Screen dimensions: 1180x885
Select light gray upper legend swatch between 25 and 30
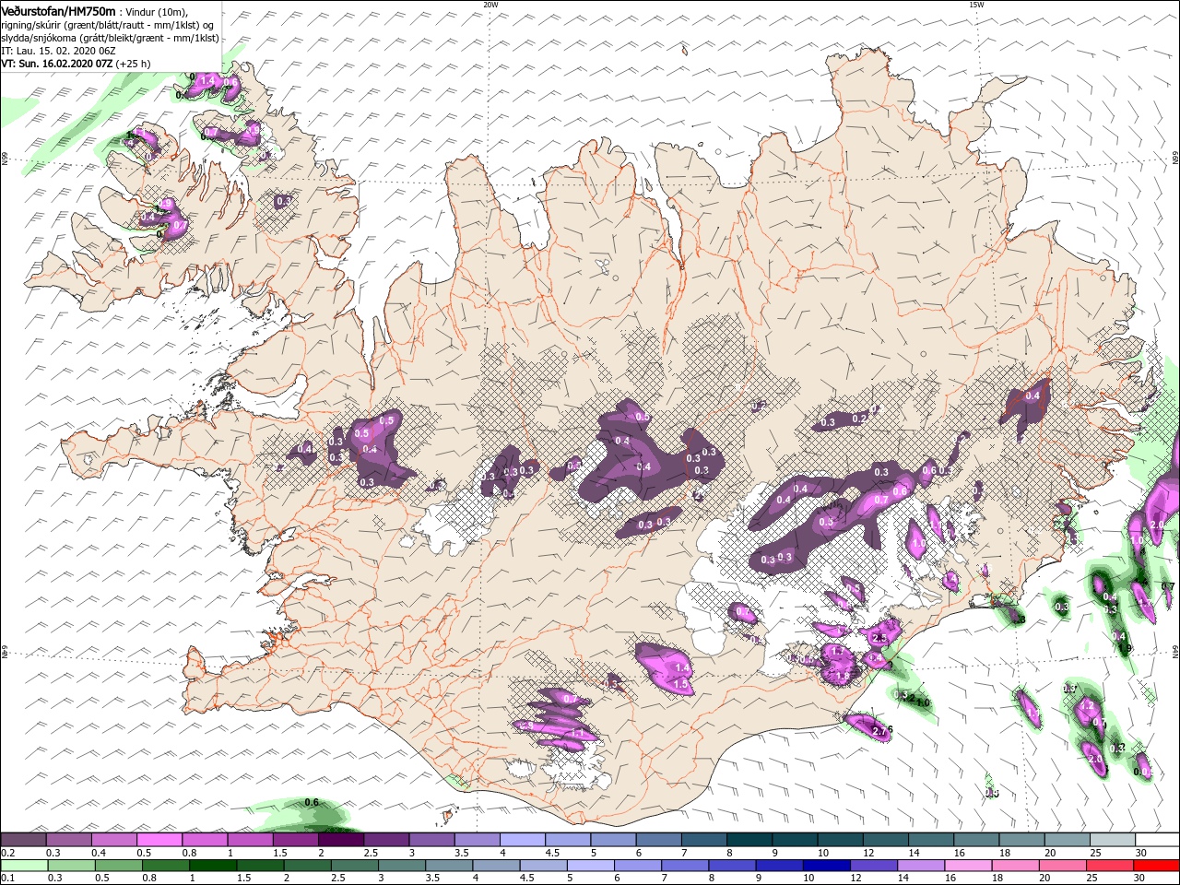pyautogui.click(x=1113, y=840)
